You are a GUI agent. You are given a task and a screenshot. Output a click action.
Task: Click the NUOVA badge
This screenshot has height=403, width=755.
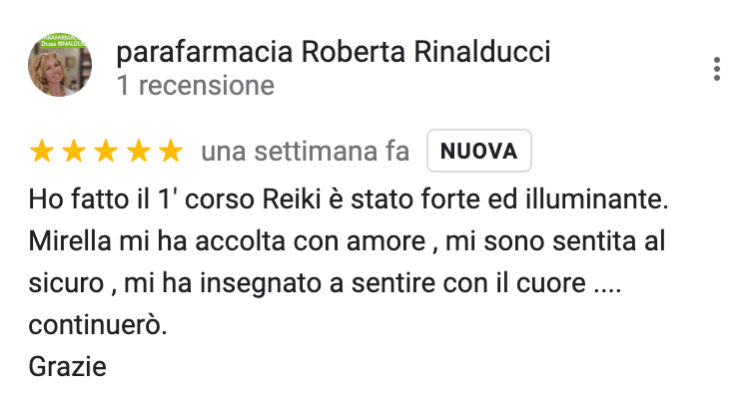point(479,151)
